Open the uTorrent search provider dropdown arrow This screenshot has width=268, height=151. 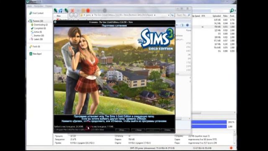(x=235, y=11)
